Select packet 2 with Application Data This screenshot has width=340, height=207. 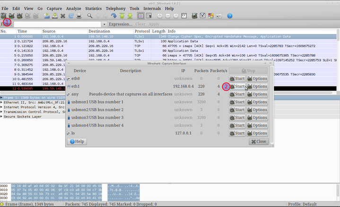(168, 41)
